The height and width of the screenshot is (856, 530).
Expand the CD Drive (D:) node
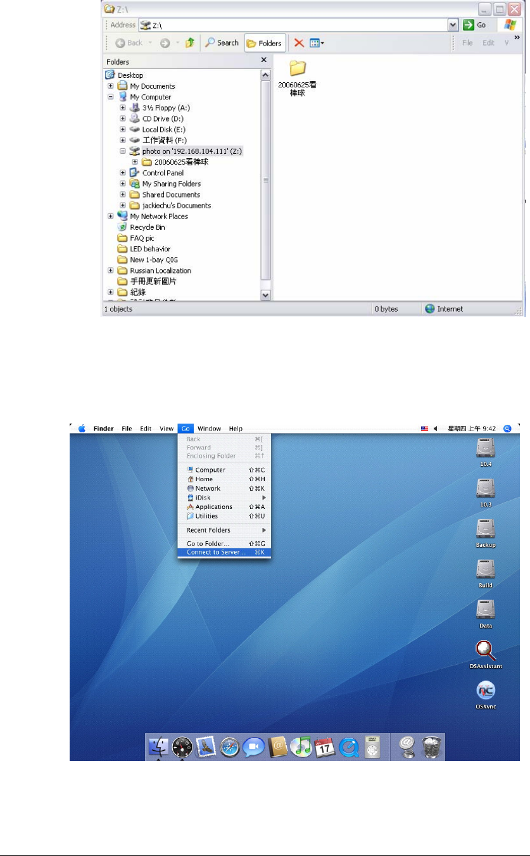123,118
